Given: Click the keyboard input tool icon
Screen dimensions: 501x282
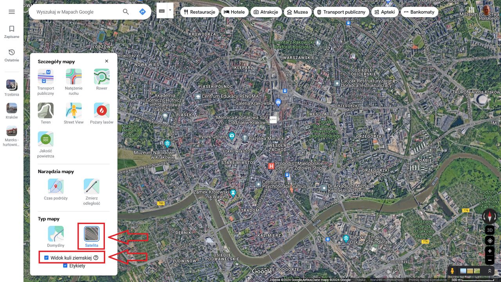Looking at the screenshot, I should (x=162, y=11).
